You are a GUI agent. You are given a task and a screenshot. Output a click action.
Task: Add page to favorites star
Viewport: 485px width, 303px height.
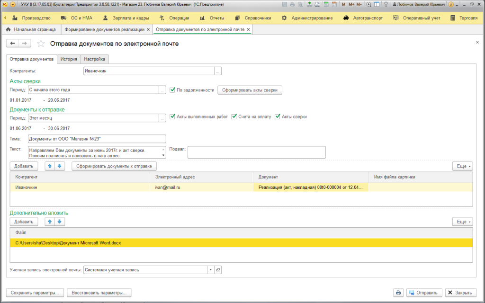tap(41, 44)
